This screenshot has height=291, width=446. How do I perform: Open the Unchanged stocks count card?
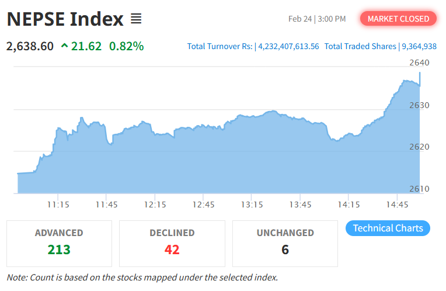pos(285,243)
